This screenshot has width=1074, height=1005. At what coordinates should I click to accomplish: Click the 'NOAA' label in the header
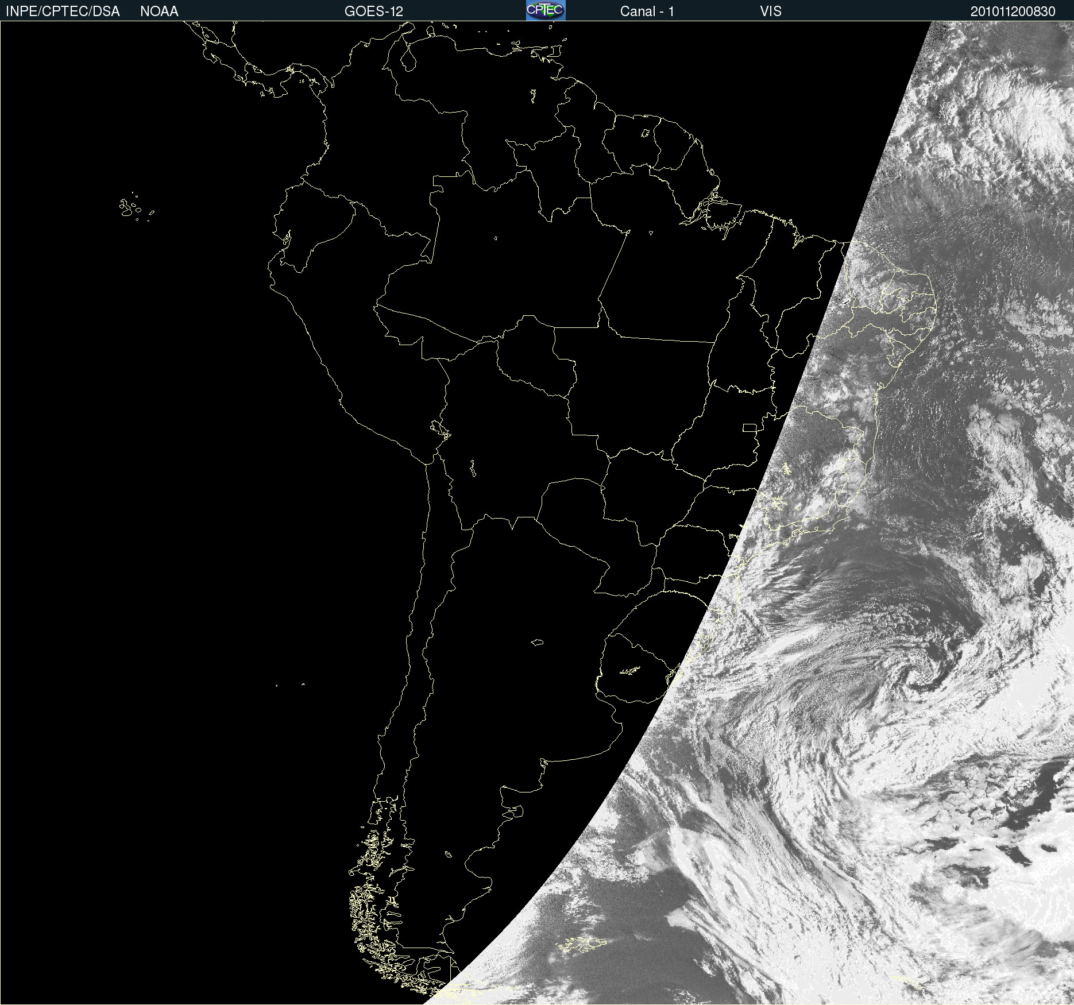[159, 11]
